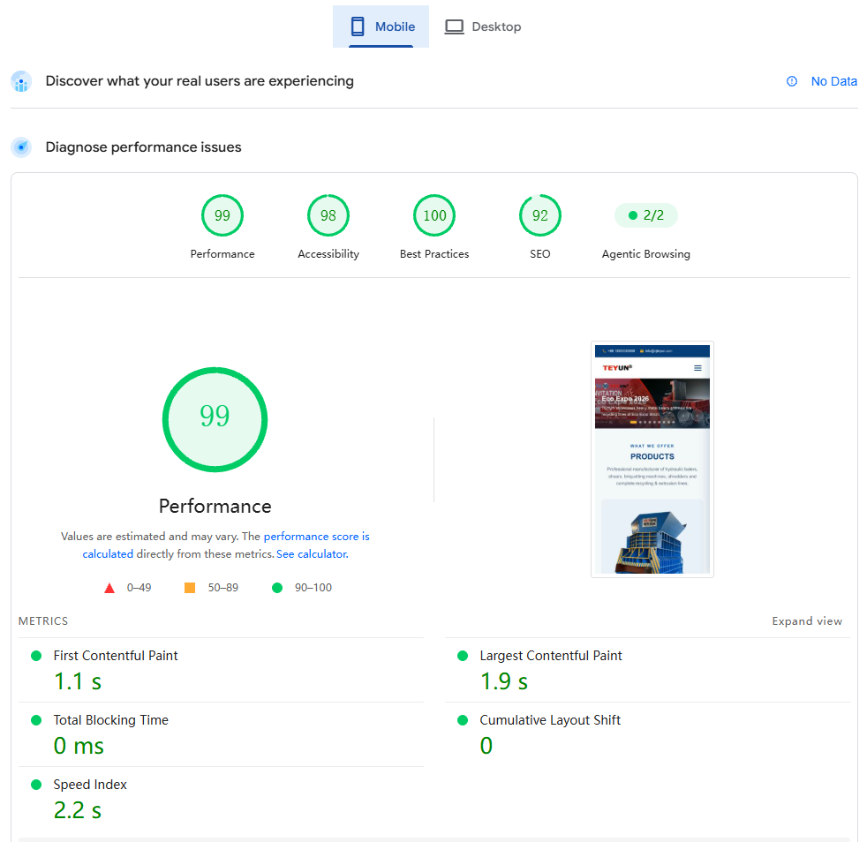The height and width of the screenshot is (842, 867).
Task: Click the green dot beside Cumulative Layout Shift
Action: 463,720
